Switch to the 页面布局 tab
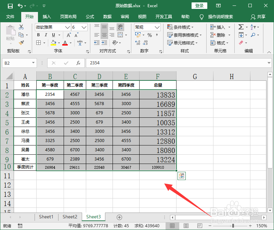The image size is (274, 230). (68, 17)
